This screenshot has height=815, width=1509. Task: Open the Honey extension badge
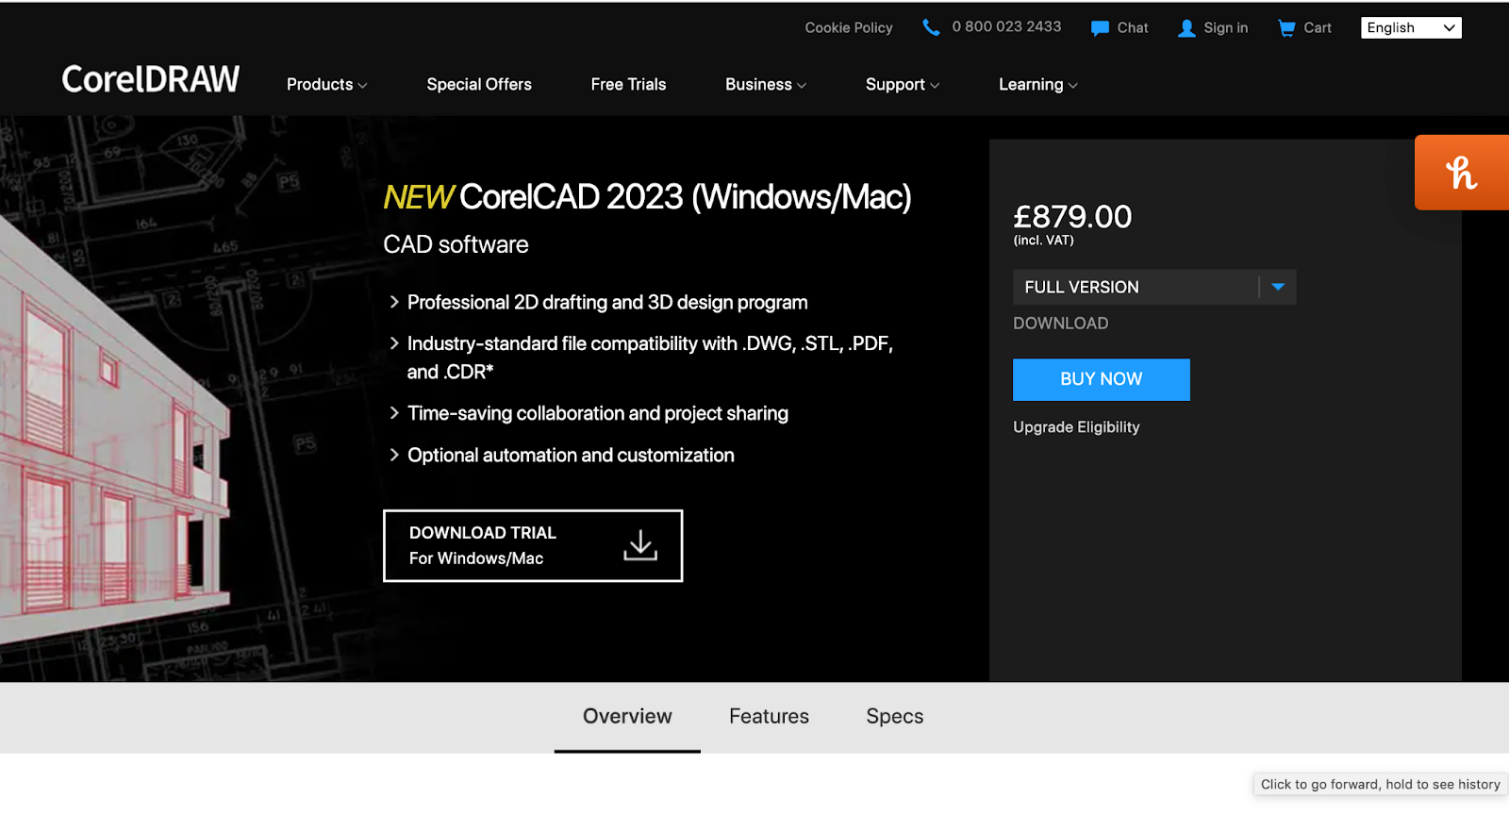pos(1462,173)
